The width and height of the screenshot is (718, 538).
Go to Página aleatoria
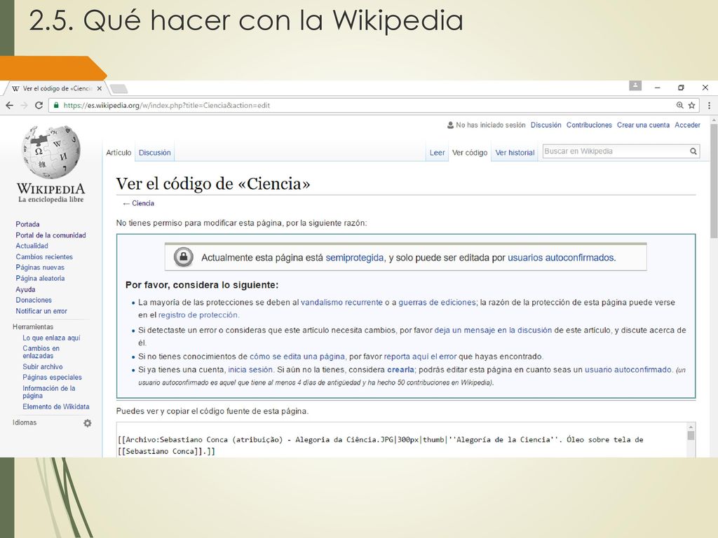(x=40, y=278)
